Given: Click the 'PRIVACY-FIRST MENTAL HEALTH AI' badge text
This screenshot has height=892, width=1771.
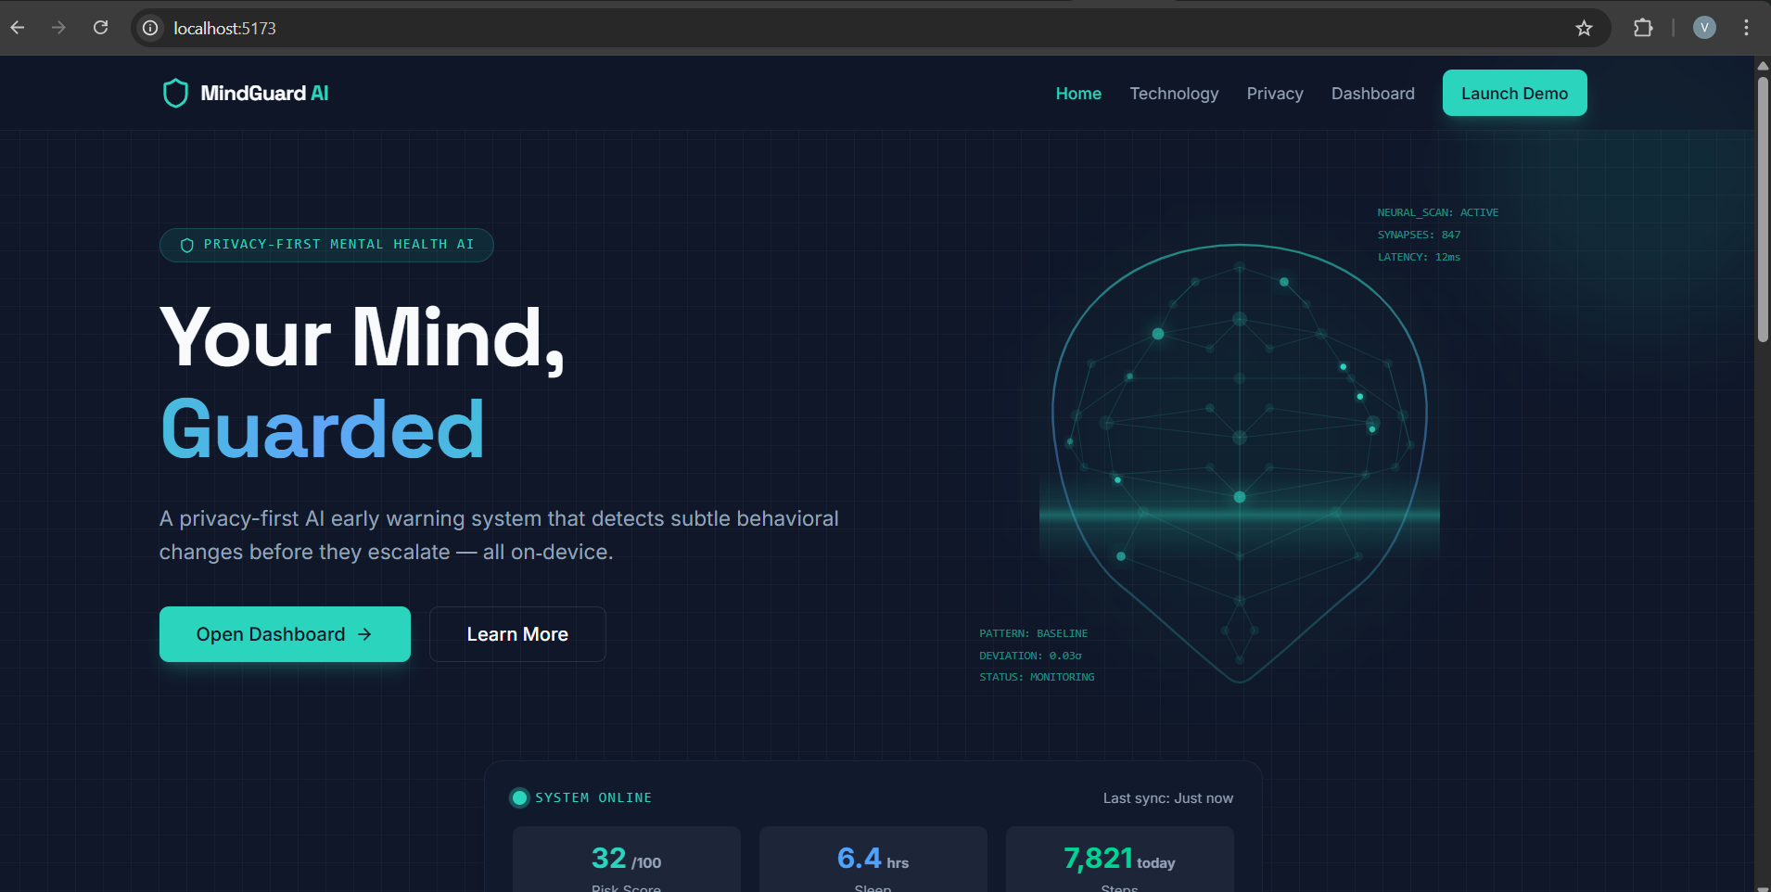Looking at the screenshot, I should click(x=338, y=245).
